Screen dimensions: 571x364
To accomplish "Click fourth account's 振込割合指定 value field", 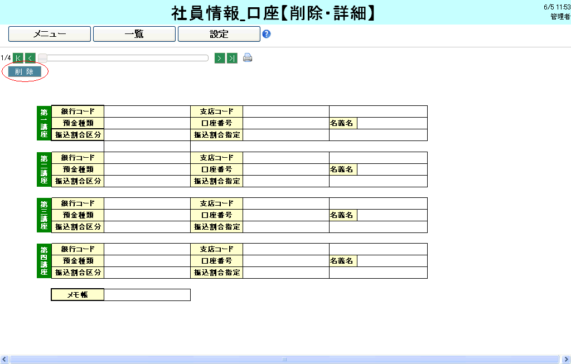I will 285,273.
